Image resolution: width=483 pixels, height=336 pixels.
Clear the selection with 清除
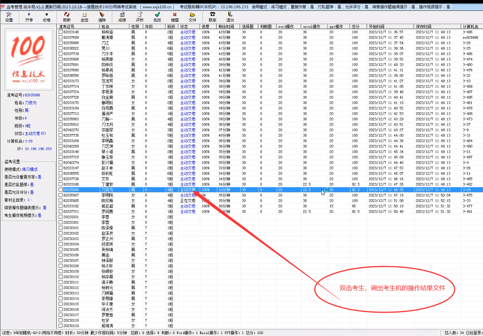pyautogui.click(x=102, y=17)
